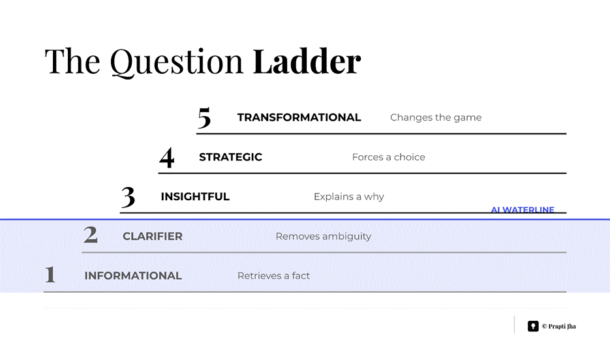Click the STRATEGIC heading
Viewport: 610px width, 343px height.
[230, 157]
